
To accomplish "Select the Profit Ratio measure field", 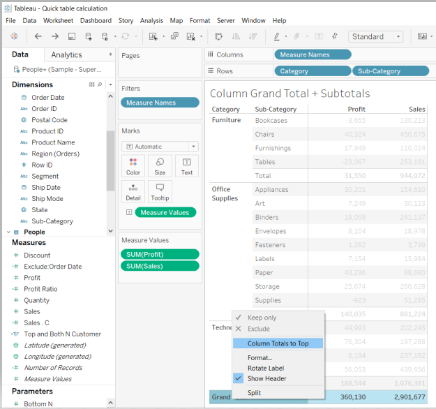I will point(40,289).
